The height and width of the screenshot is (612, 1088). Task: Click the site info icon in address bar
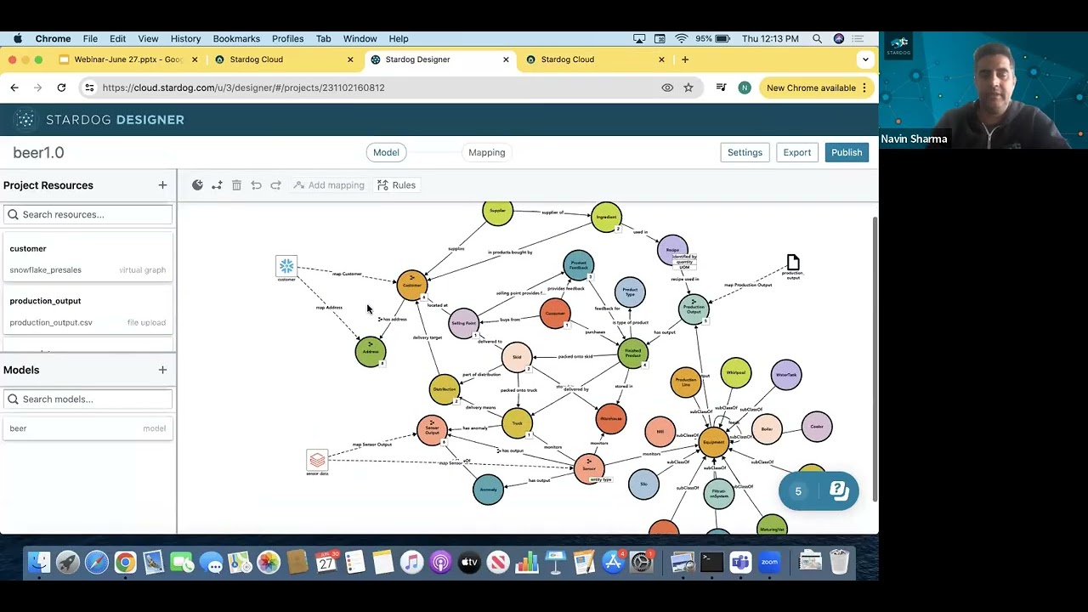(x=89, y=88)
